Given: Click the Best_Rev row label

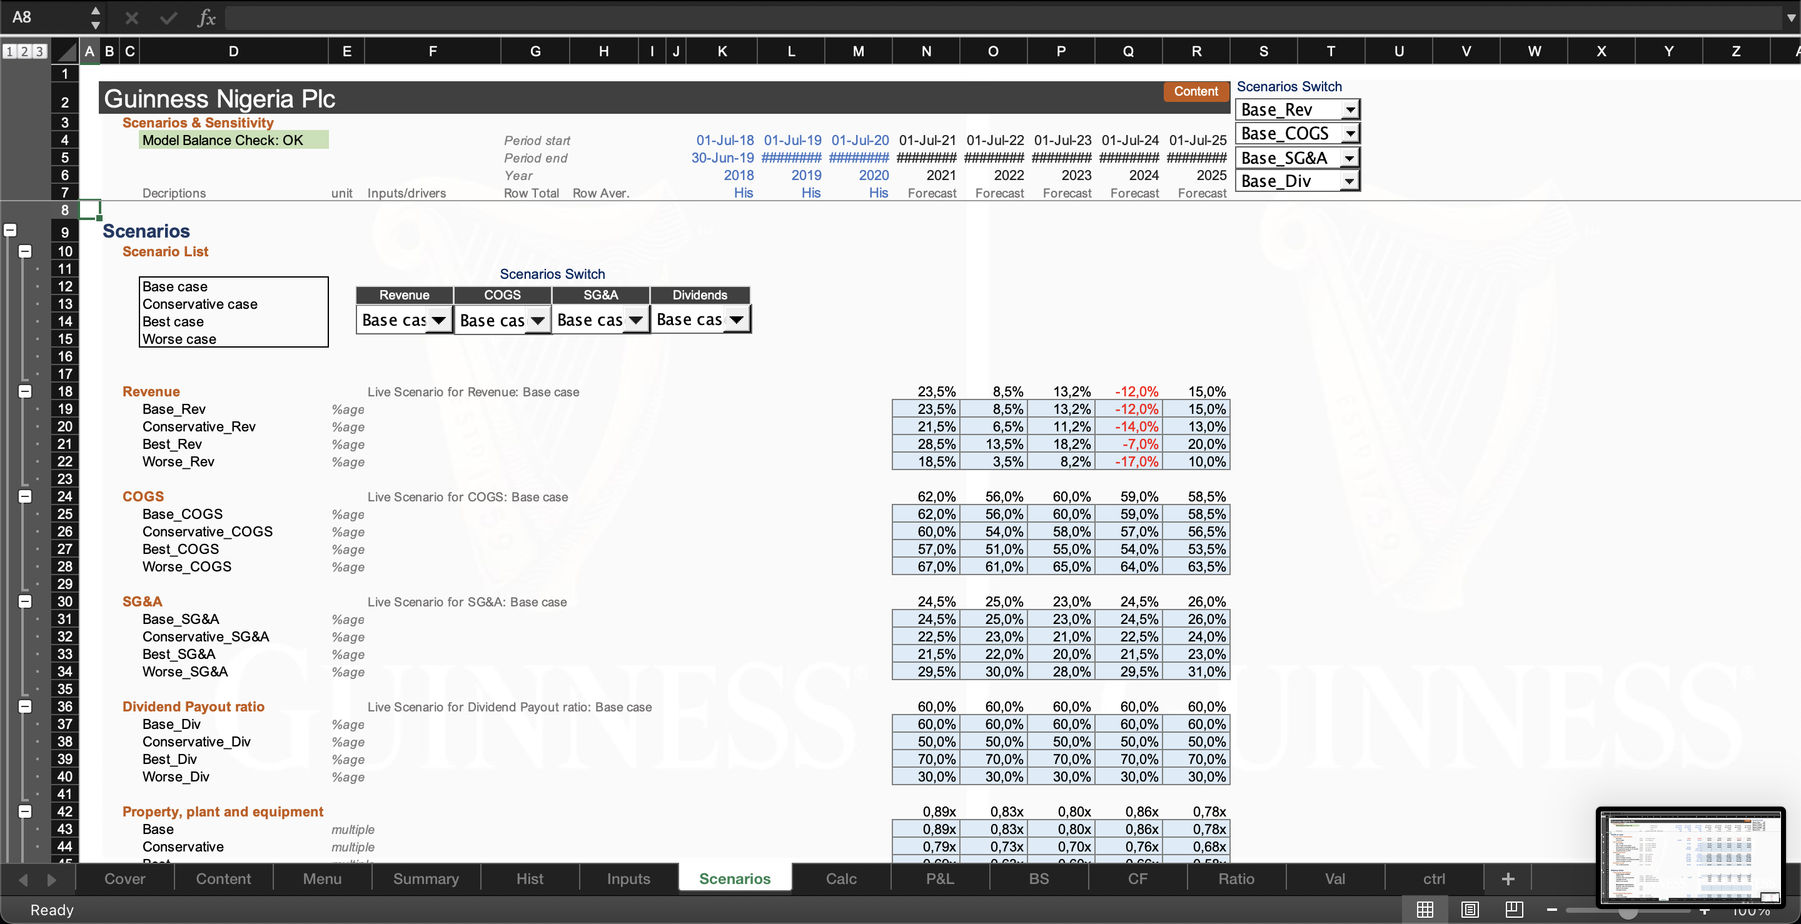Looking at the screenshot, I should 172,444.
